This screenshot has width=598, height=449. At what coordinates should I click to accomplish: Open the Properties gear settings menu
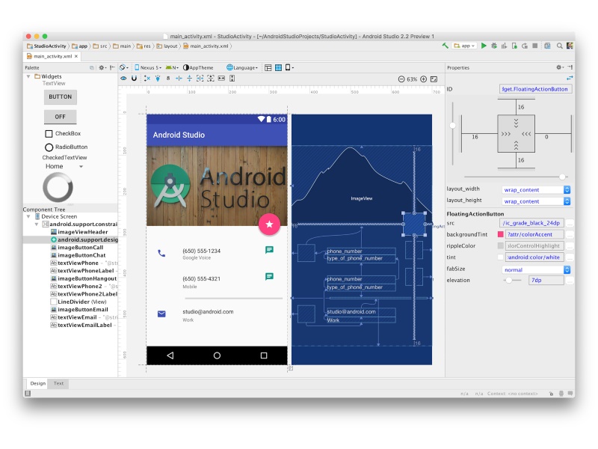(x=559, y=67)
